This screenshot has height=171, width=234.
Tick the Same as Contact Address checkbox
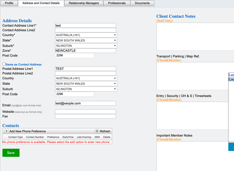4,64
